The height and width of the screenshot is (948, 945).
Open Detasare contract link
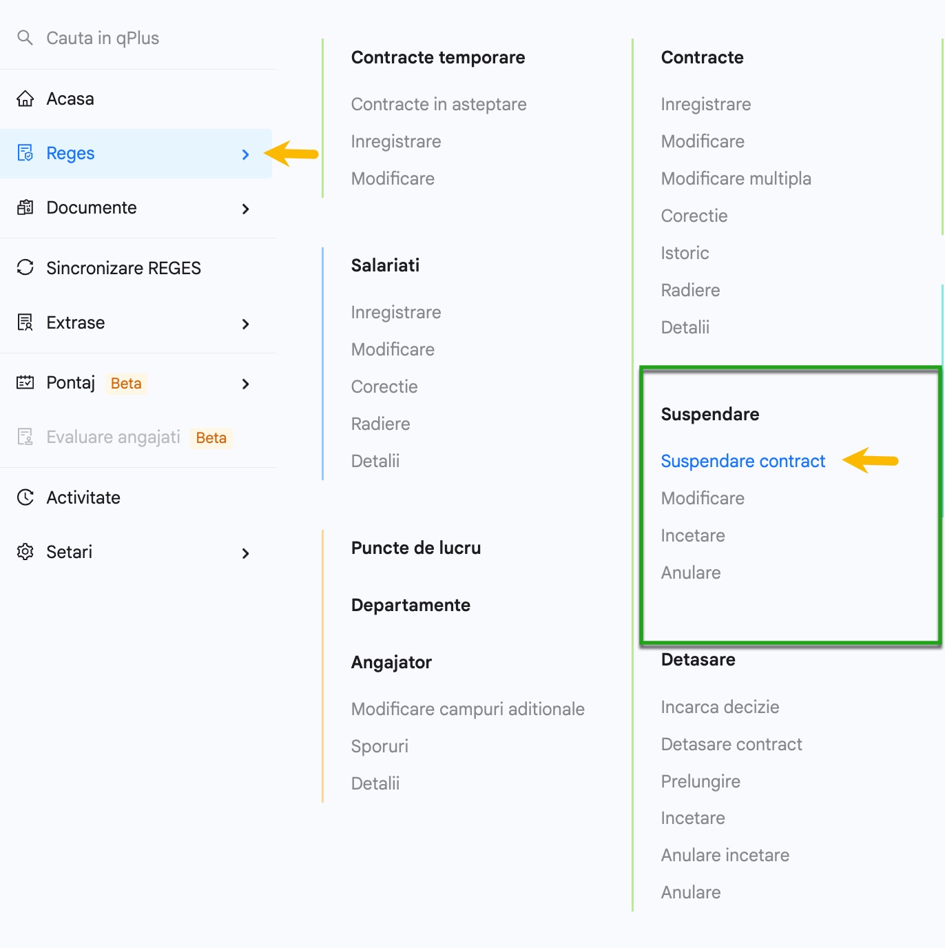click(731, 744)
